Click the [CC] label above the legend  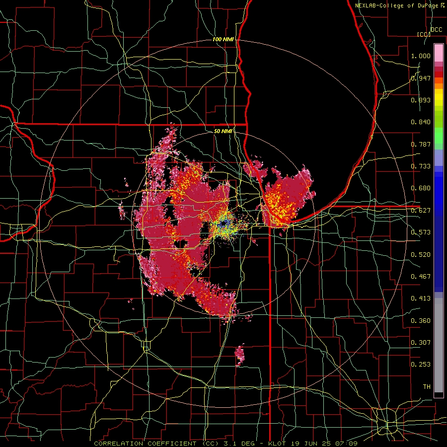[x=424, y=34]
